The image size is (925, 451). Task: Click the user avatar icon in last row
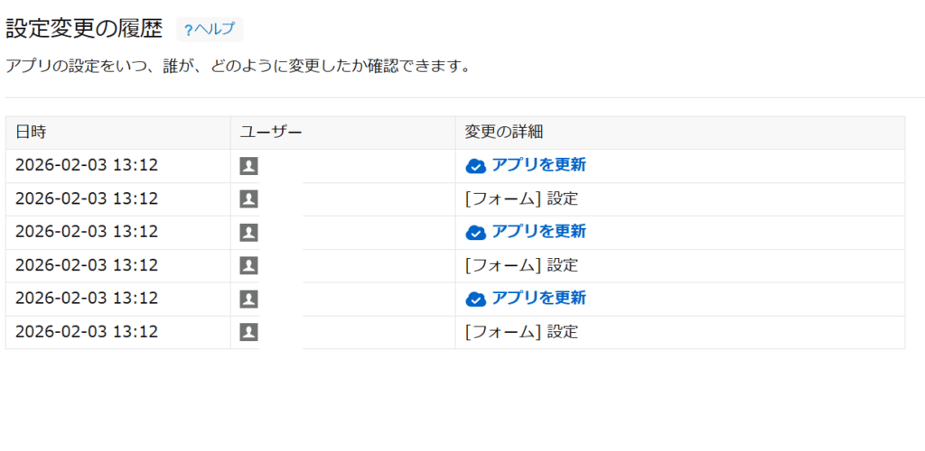point(249,332)
